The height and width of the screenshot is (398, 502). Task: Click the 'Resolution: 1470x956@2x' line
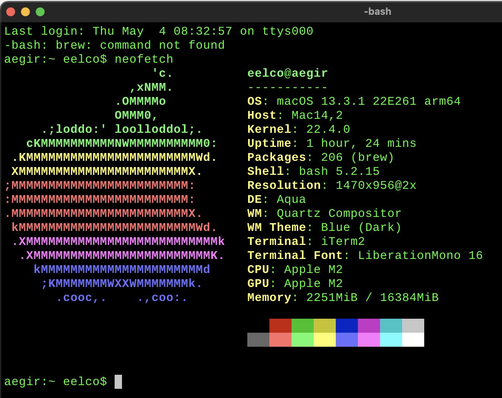[332, 186]
